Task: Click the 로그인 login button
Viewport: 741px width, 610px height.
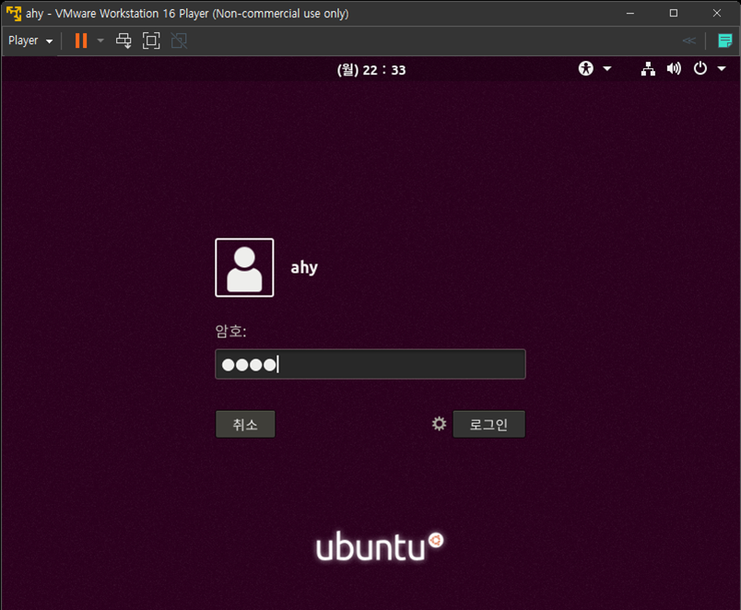Action: [488, 424]
